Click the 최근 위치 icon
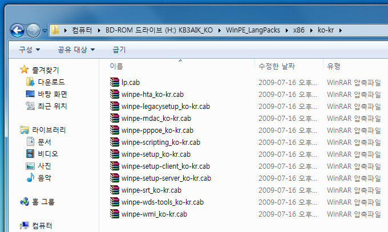Screen dimensions: 388x232 click(x=30, y=106)
